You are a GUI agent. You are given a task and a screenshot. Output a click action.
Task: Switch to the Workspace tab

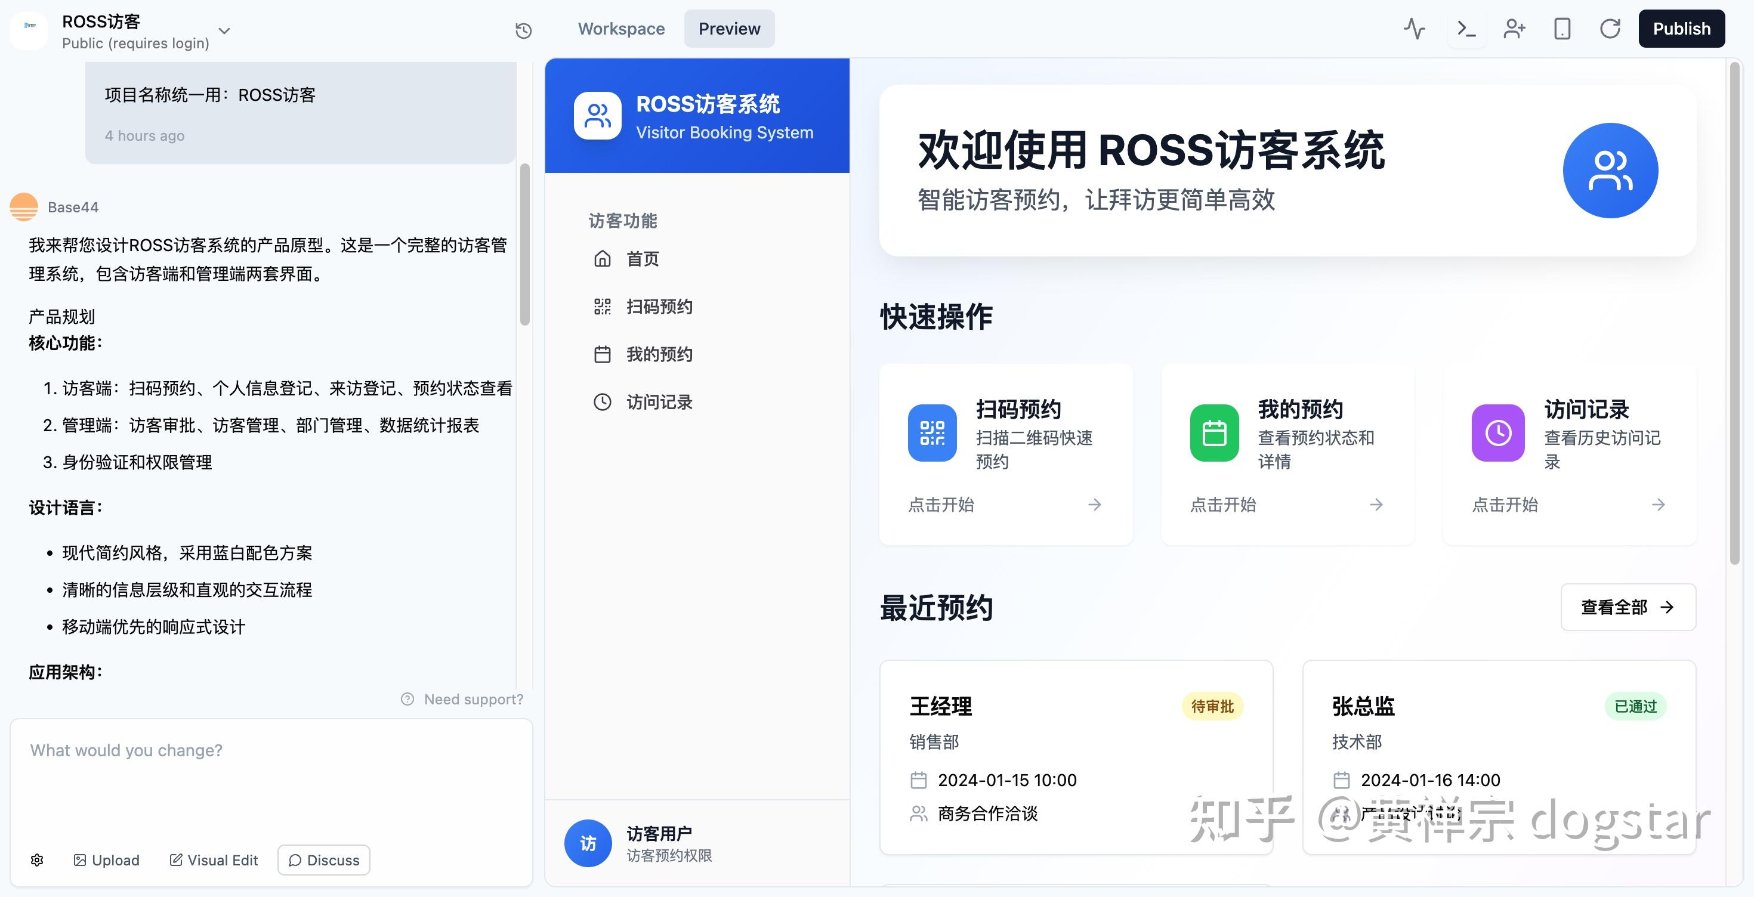pos(621,29)
